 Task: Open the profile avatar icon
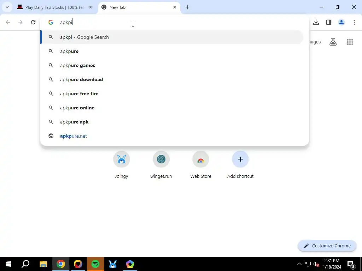click(x=341, y=22)
